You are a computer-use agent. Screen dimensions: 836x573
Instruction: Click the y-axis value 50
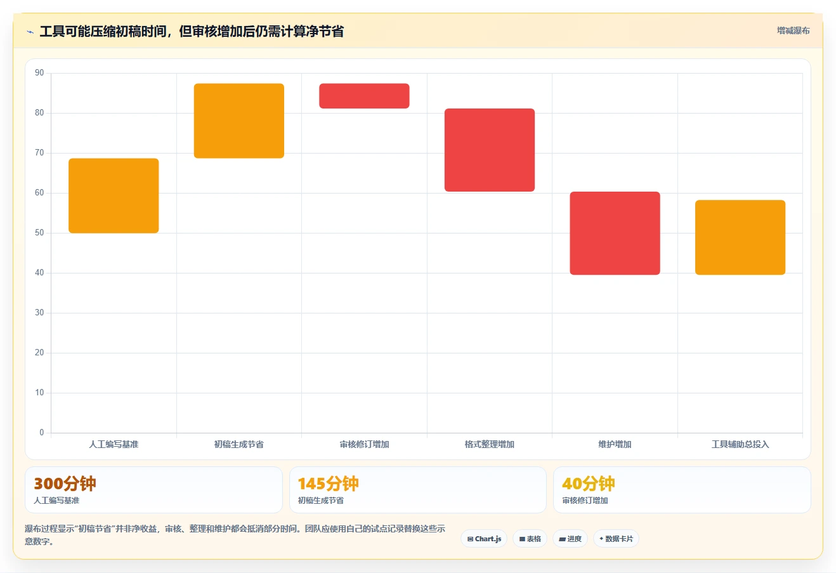click(39, 233)
